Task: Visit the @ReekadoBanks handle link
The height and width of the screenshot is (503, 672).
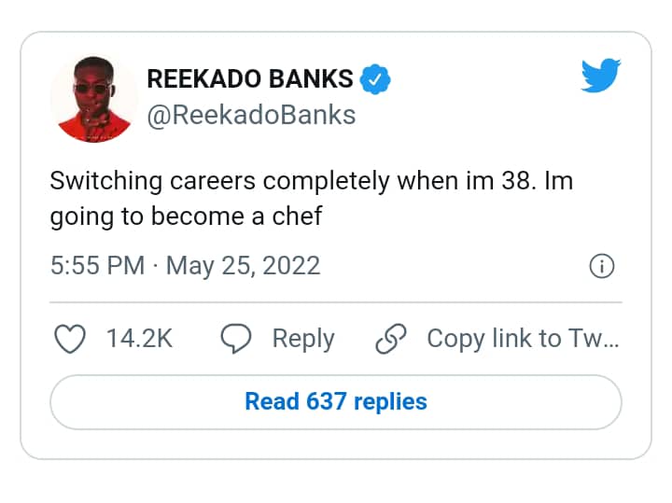Action: (x=251, y=115)
